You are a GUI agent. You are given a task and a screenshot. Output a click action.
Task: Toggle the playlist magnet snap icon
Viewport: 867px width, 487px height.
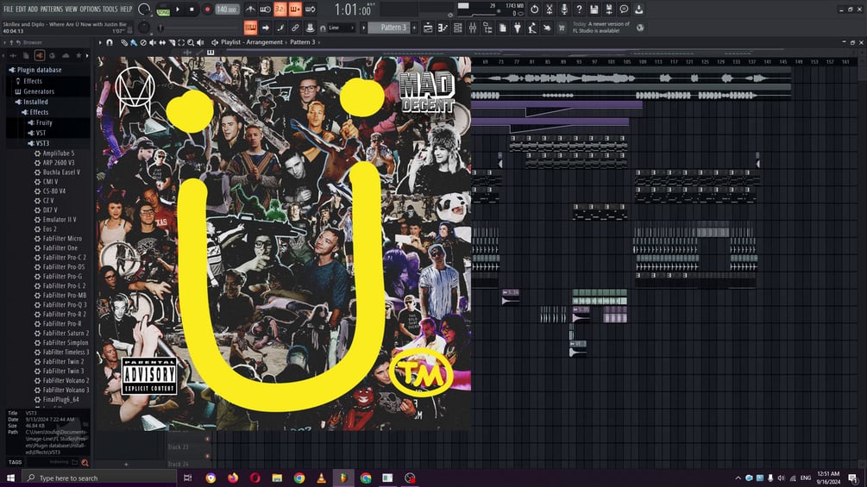(110, 42)
